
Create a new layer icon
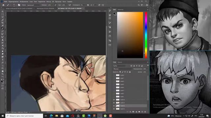coord(142,112)
